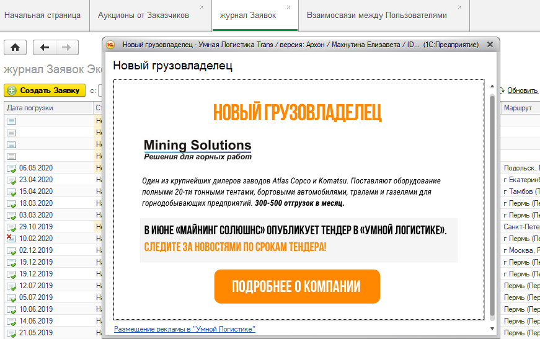
Task: Click document icon for row 15.04.2020
Action: coord(12,192)
